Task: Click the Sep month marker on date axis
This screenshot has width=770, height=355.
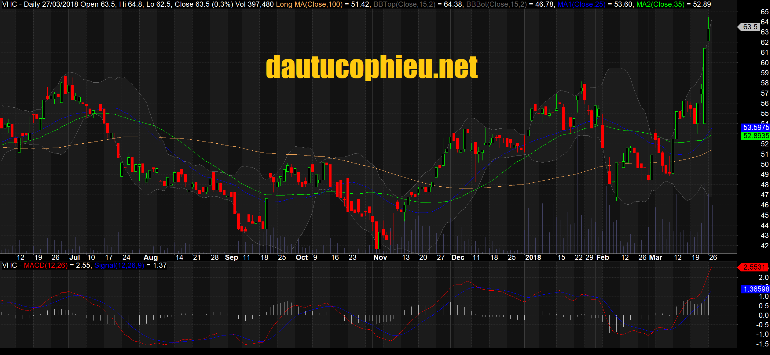Action: tap(231, 257)
